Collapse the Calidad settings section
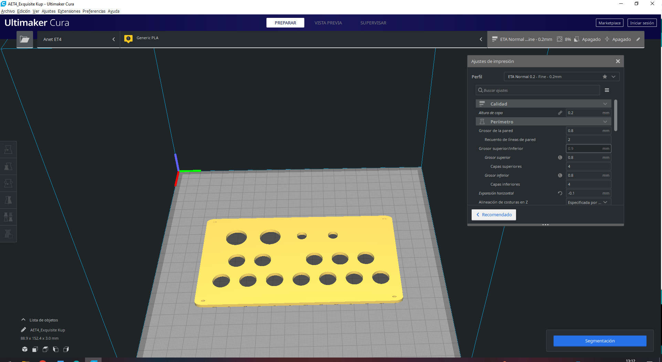 pos(605,104)
